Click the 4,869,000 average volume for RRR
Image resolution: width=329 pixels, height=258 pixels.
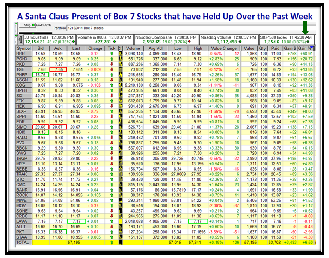(x=158, y=54)
